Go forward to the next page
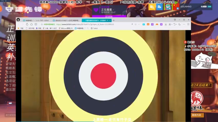Viewport: 218px width, 122px height. [x=23, y=24]
